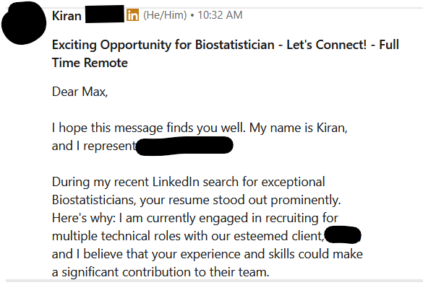423x285 pixels.
Task: Click "Let's Connect!" in the subject
Action: pos(326,45)
